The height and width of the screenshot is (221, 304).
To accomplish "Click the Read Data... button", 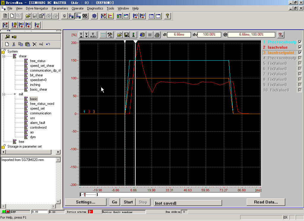I will (x=266, y=202).
